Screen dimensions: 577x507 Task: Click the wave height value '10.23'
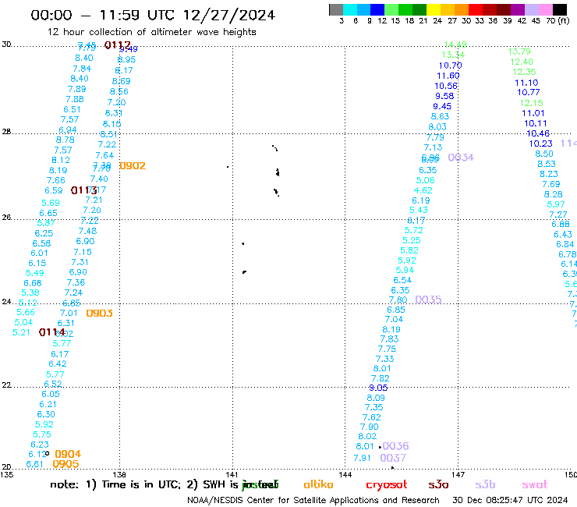click(540, 144)
